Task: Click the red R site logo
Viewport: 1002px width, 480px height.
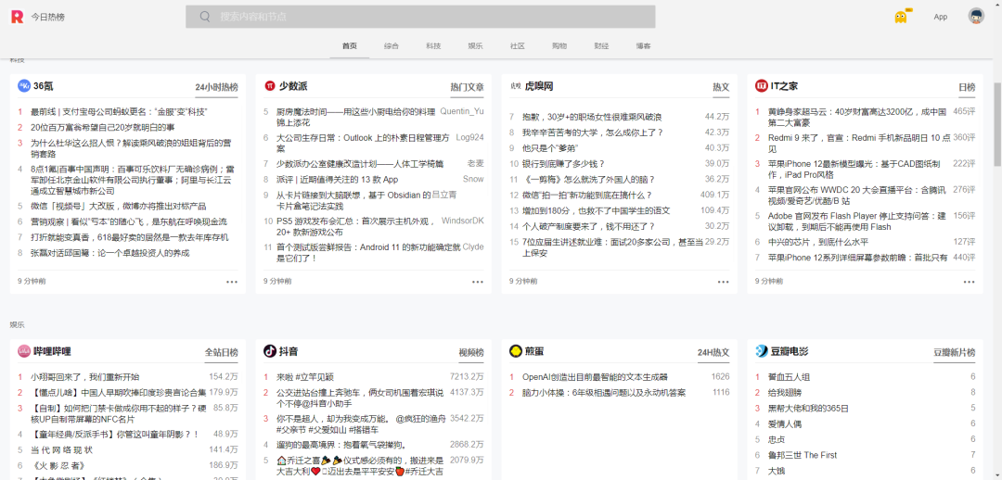Action: [x=17, y=17]
